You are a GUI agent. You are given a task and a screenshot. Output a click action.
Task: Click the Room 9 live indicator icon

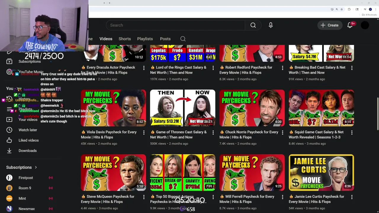click(51, 188)
